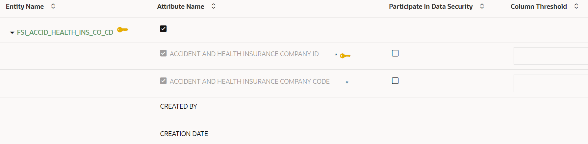Sort by Entity Name column arrows
Screen dimensions: 588x144
(x=53, y=6)
